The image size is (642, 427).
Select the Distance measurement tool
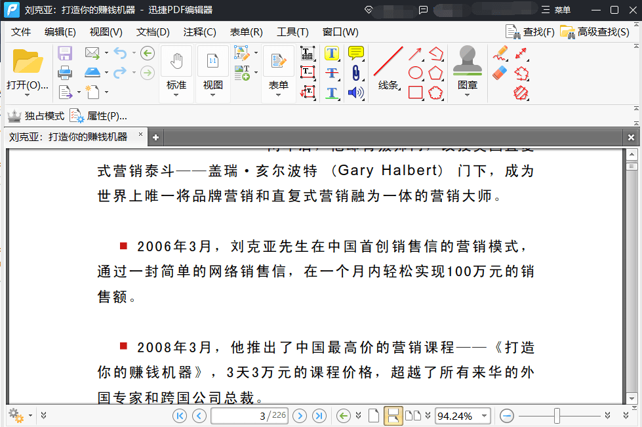(x=521, y=53)
